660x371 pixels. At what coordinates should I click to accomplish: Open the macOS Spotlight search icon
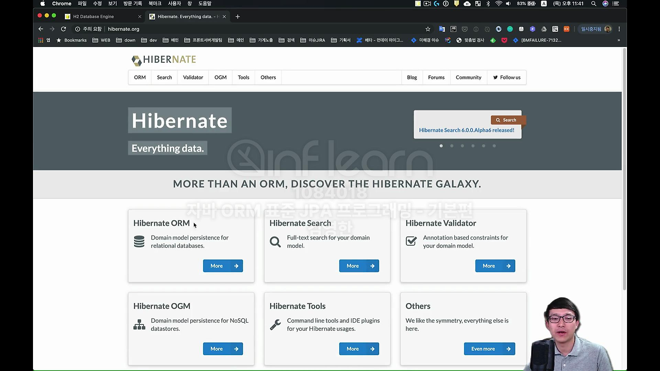pos(593,4)
